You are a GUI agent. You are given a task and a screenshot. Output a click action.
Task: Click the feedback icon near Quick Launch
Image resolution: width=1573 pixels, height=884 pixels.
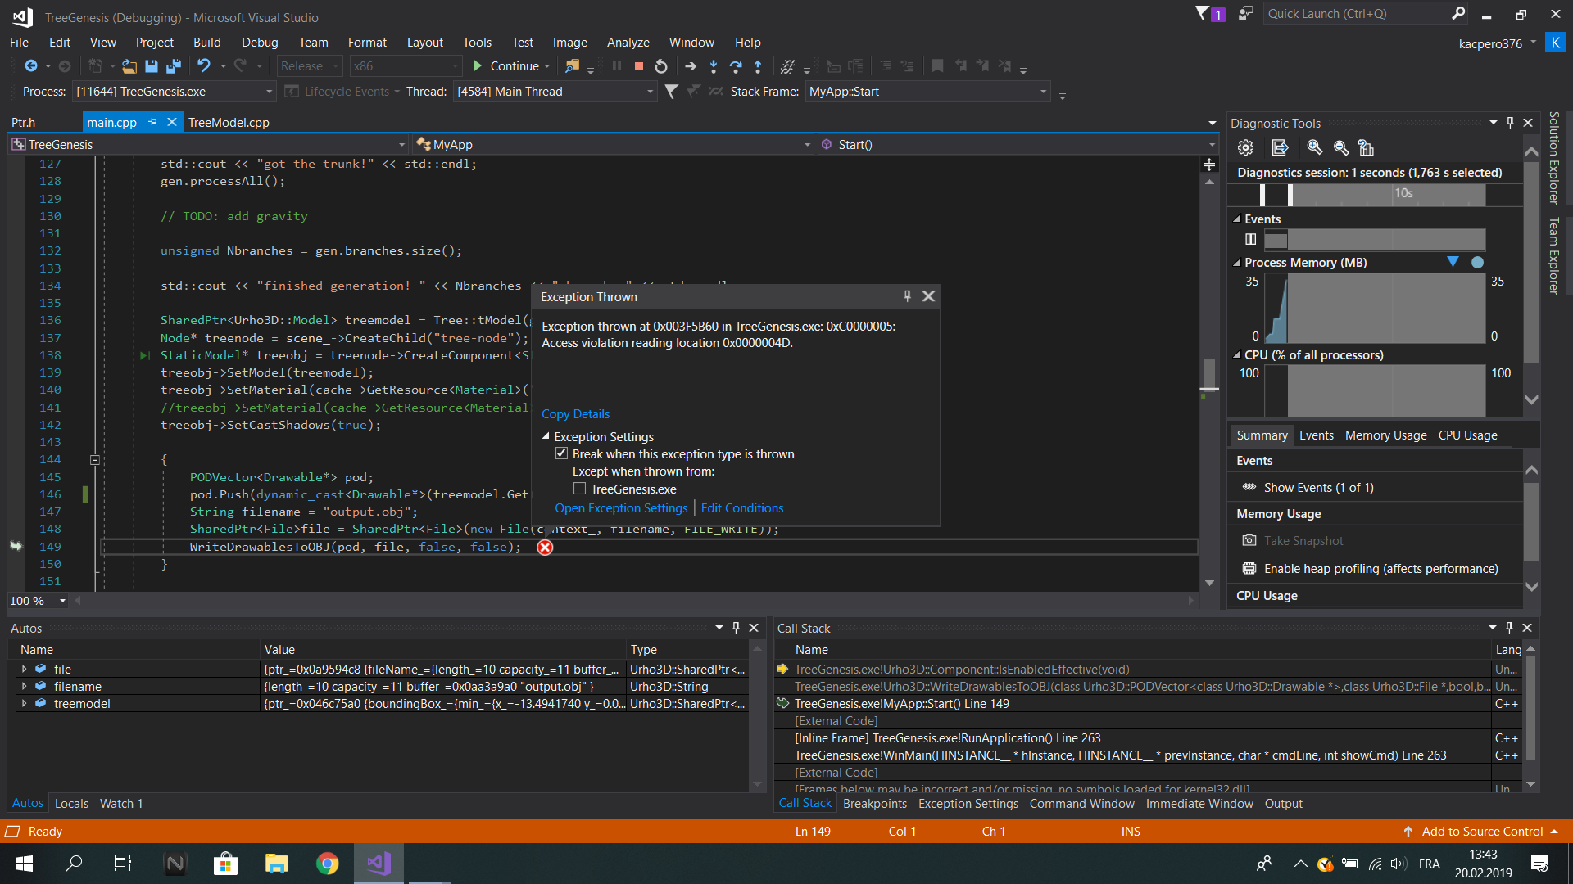(x=1246, y=14)
